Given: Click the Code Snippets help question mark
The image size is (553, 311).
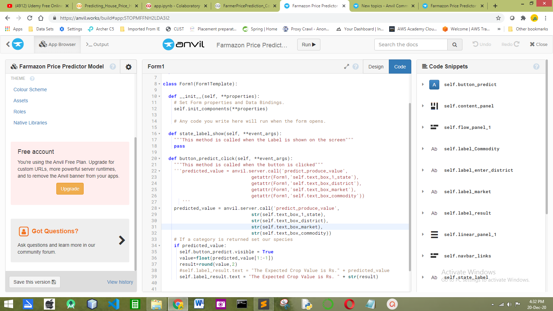Looking at the screenshot, I should pos(536,66).
